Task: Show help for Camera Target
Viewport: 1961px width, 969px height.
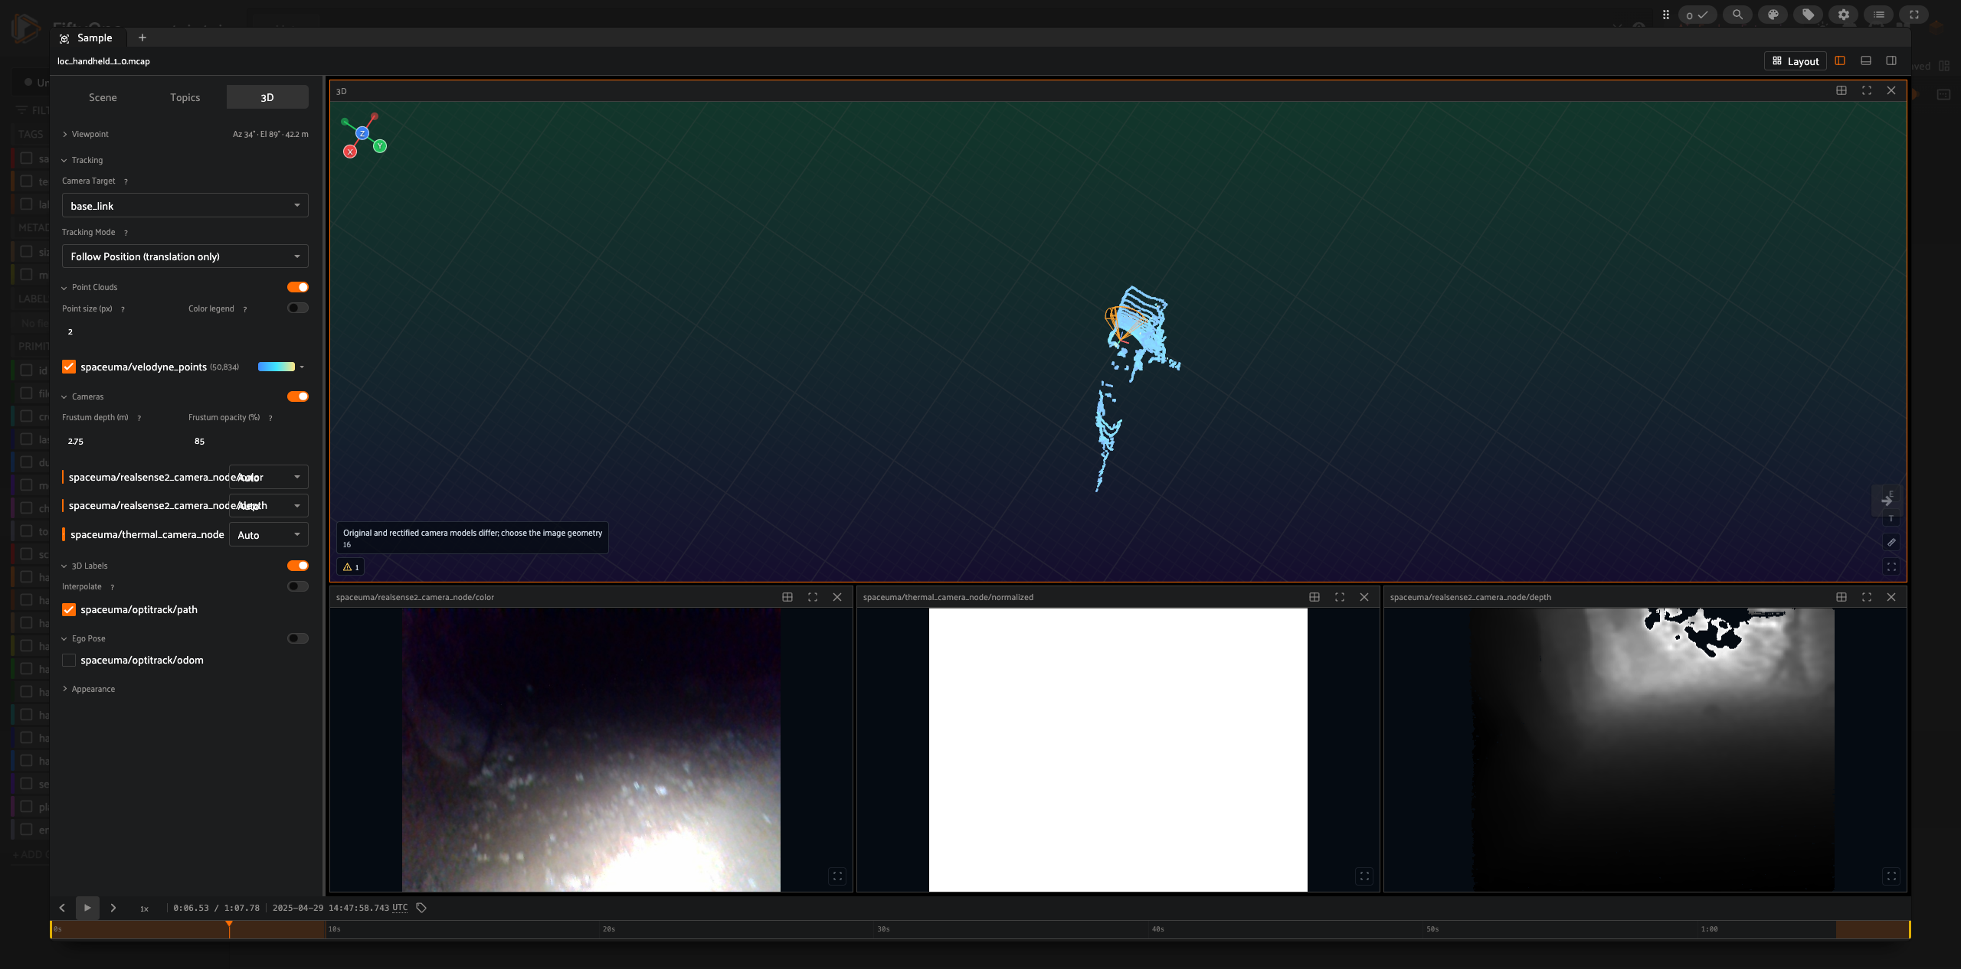Action: click(x=126, y=181)
